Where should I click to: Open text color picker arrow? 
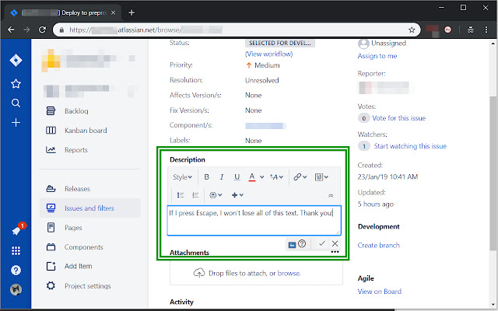[x=261, y=177]
